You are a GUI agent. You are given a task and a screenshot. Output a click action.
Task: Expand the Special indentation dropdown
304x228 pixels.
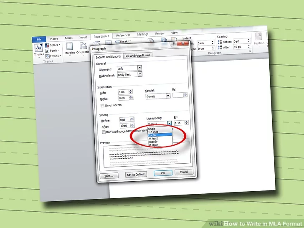(x=168, y=96)
